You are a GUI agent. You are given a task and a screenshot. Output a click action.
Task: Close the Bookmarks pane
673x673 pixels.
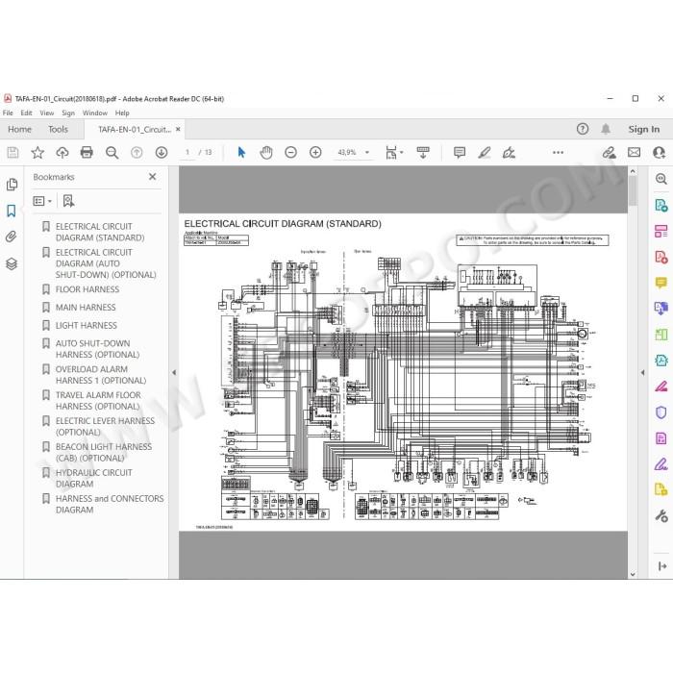152,176
